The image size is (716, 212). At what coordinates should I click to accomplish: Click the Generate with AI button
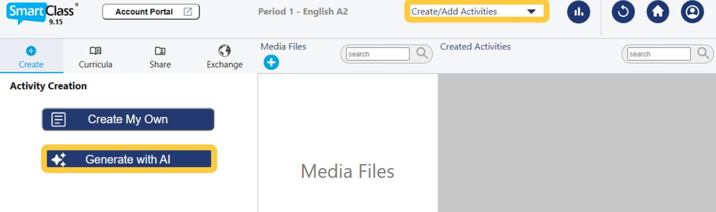(x=129, y=159)
